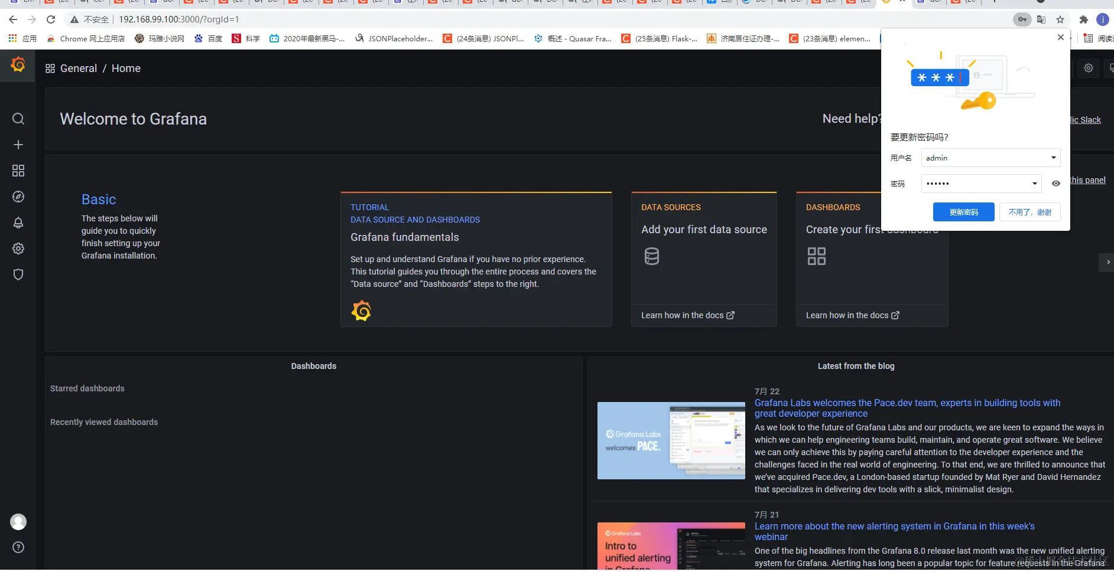Expand the onboarding panel with right chevron
Viewport: 1114px width, 572px height.
(x=1107, y=262)
